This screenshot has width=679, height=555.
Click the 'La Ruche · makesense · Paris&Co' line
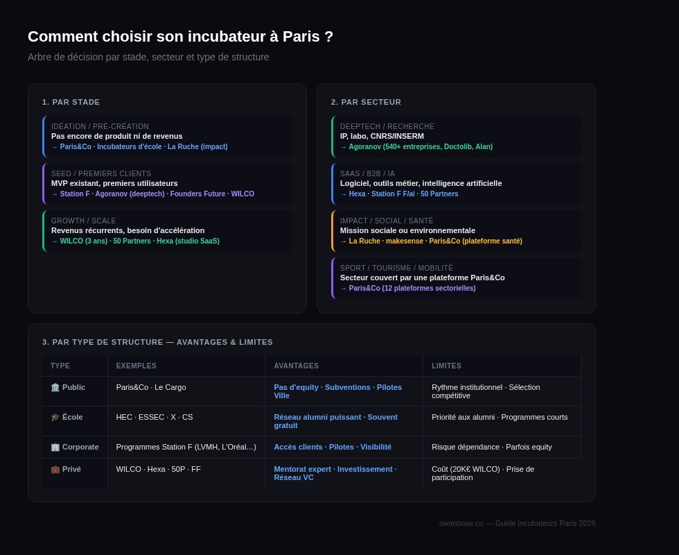(x=431, y=241)
